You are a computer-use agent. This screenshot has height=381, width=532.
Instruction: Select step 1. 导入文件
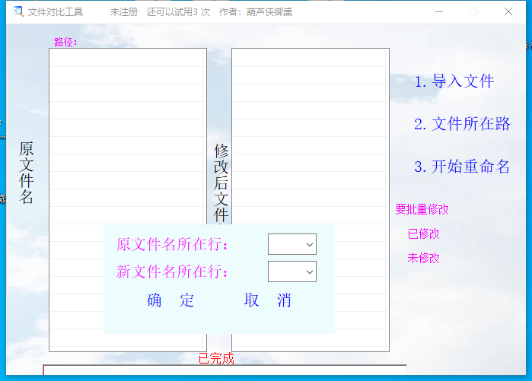tap(454, 81)
